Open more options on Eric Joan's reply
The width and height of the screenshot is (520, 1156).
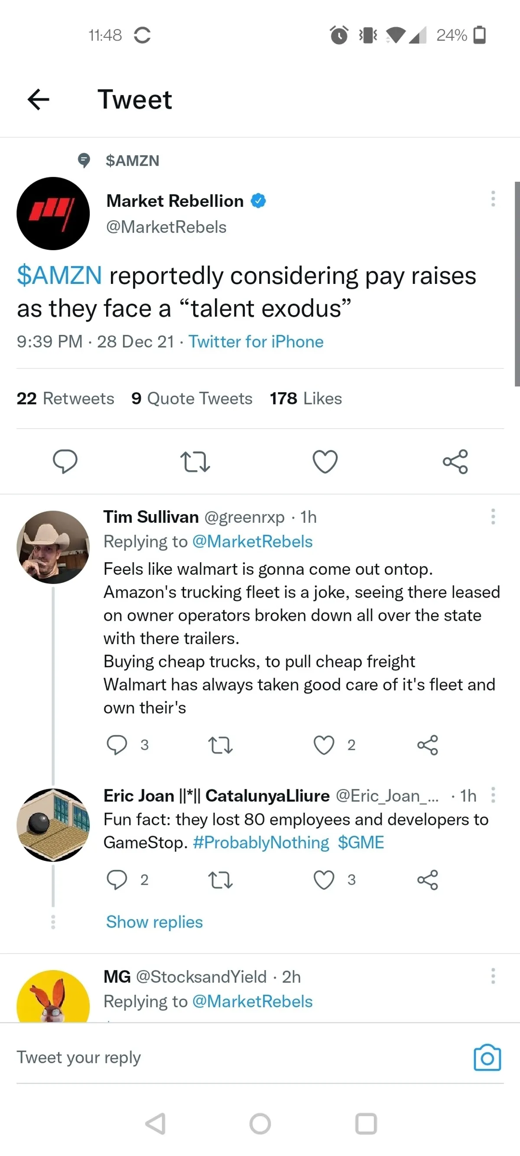point(493,795)
